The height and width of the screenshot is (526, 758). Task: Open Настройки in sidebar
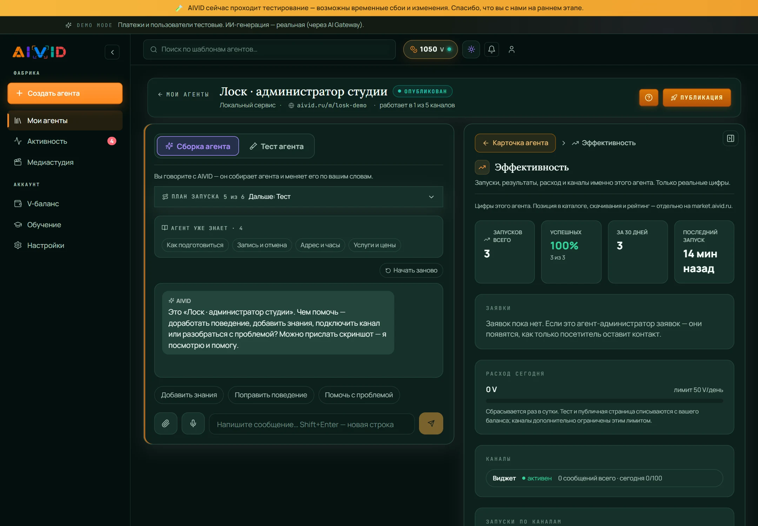[x=65, y=245]
